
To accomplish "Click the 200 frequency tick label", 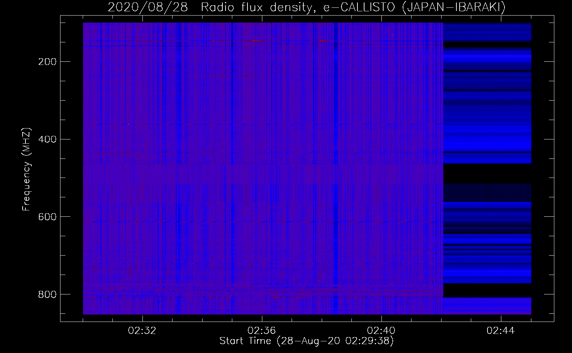I will (47, 62).
